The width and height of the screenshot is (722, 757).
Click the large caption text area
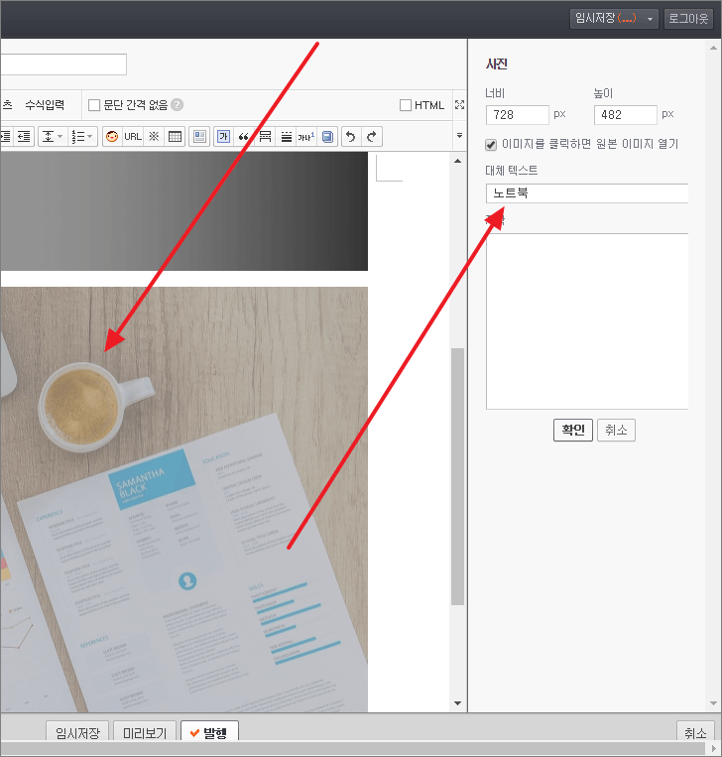tap(587, 321)
